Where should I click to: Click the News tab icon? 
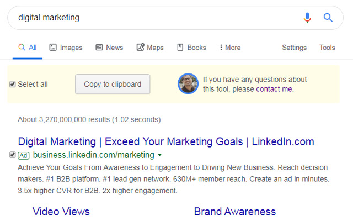pos(99,48)
